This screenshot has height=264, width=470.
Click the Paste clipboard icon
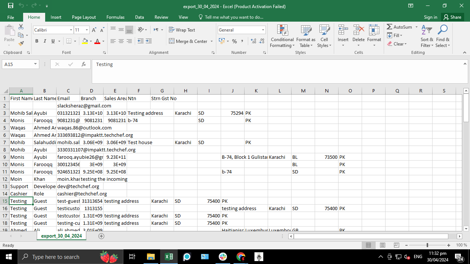pyautogui.click(x=9, y=30)
